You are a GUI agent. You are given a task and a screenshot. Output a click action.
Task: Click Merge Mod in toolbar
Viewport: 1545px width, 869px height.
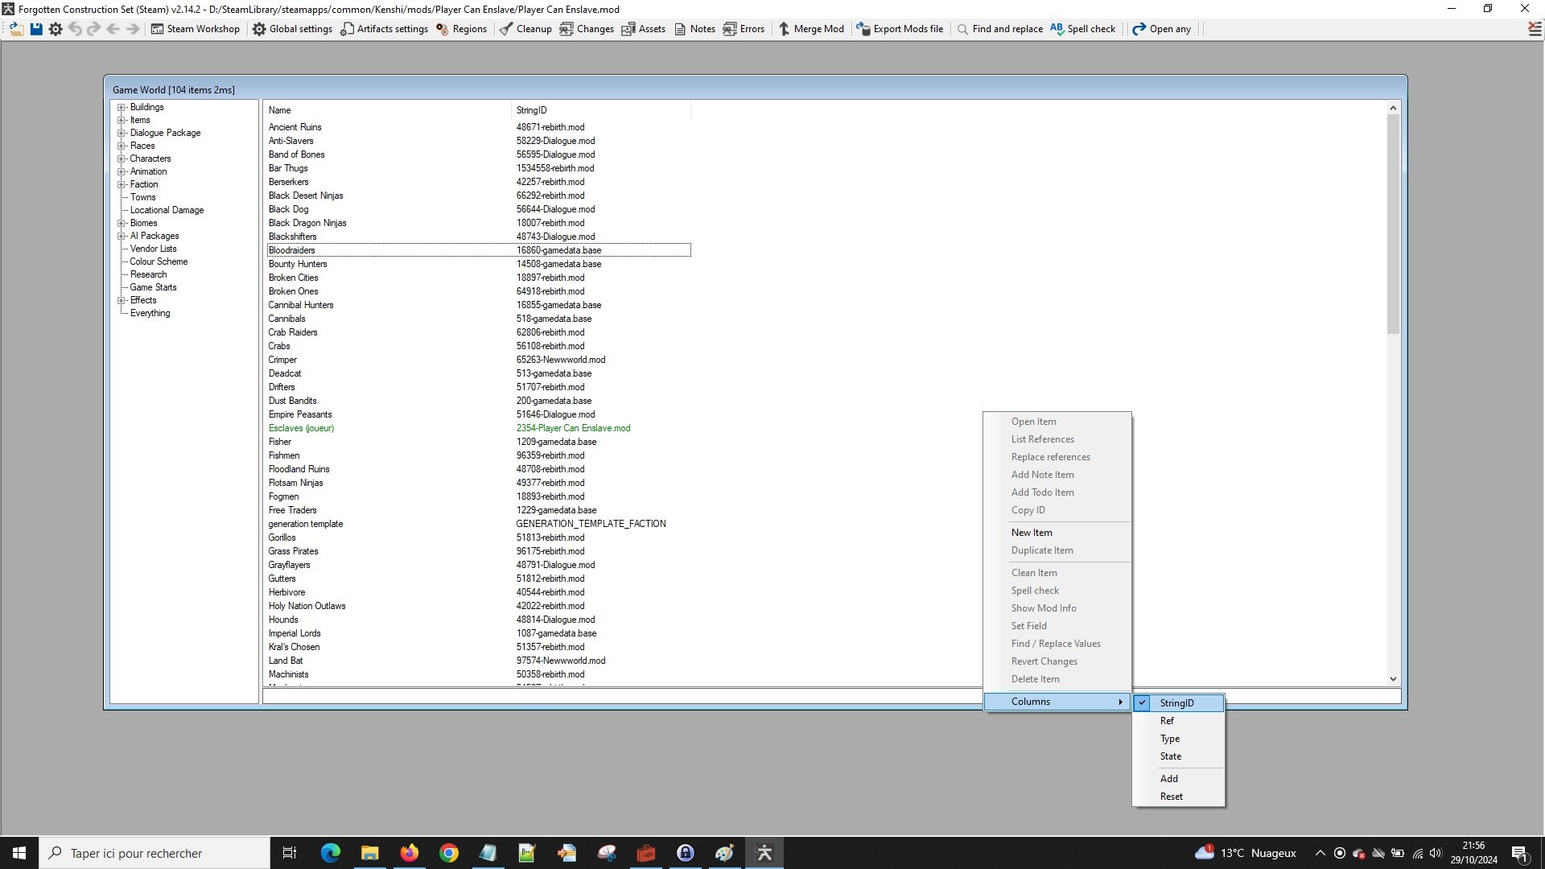[x=811, y=29]
